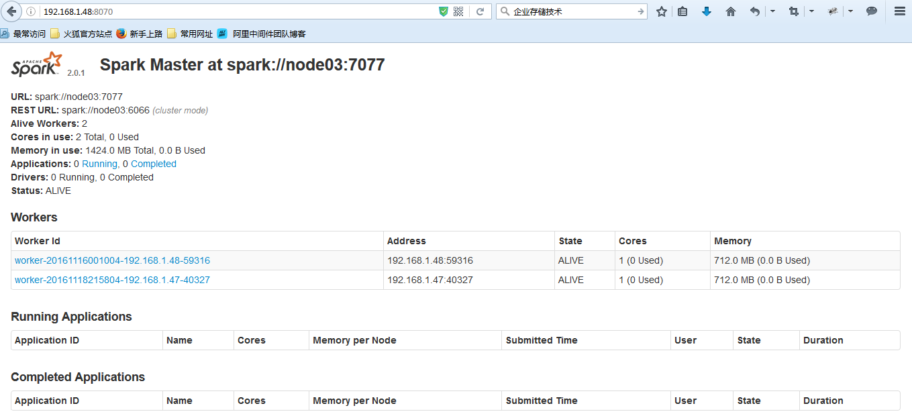The image size is (912, 418).
Task: Click the magnifier icon in search box
Action: pyautogui.click(x=505, y=11)
